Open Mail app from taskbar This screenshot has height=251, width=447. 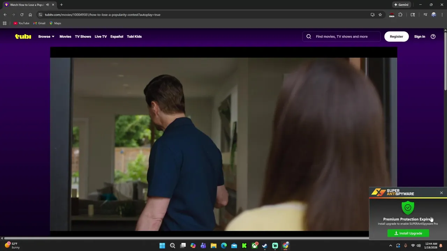coord(234,246)
